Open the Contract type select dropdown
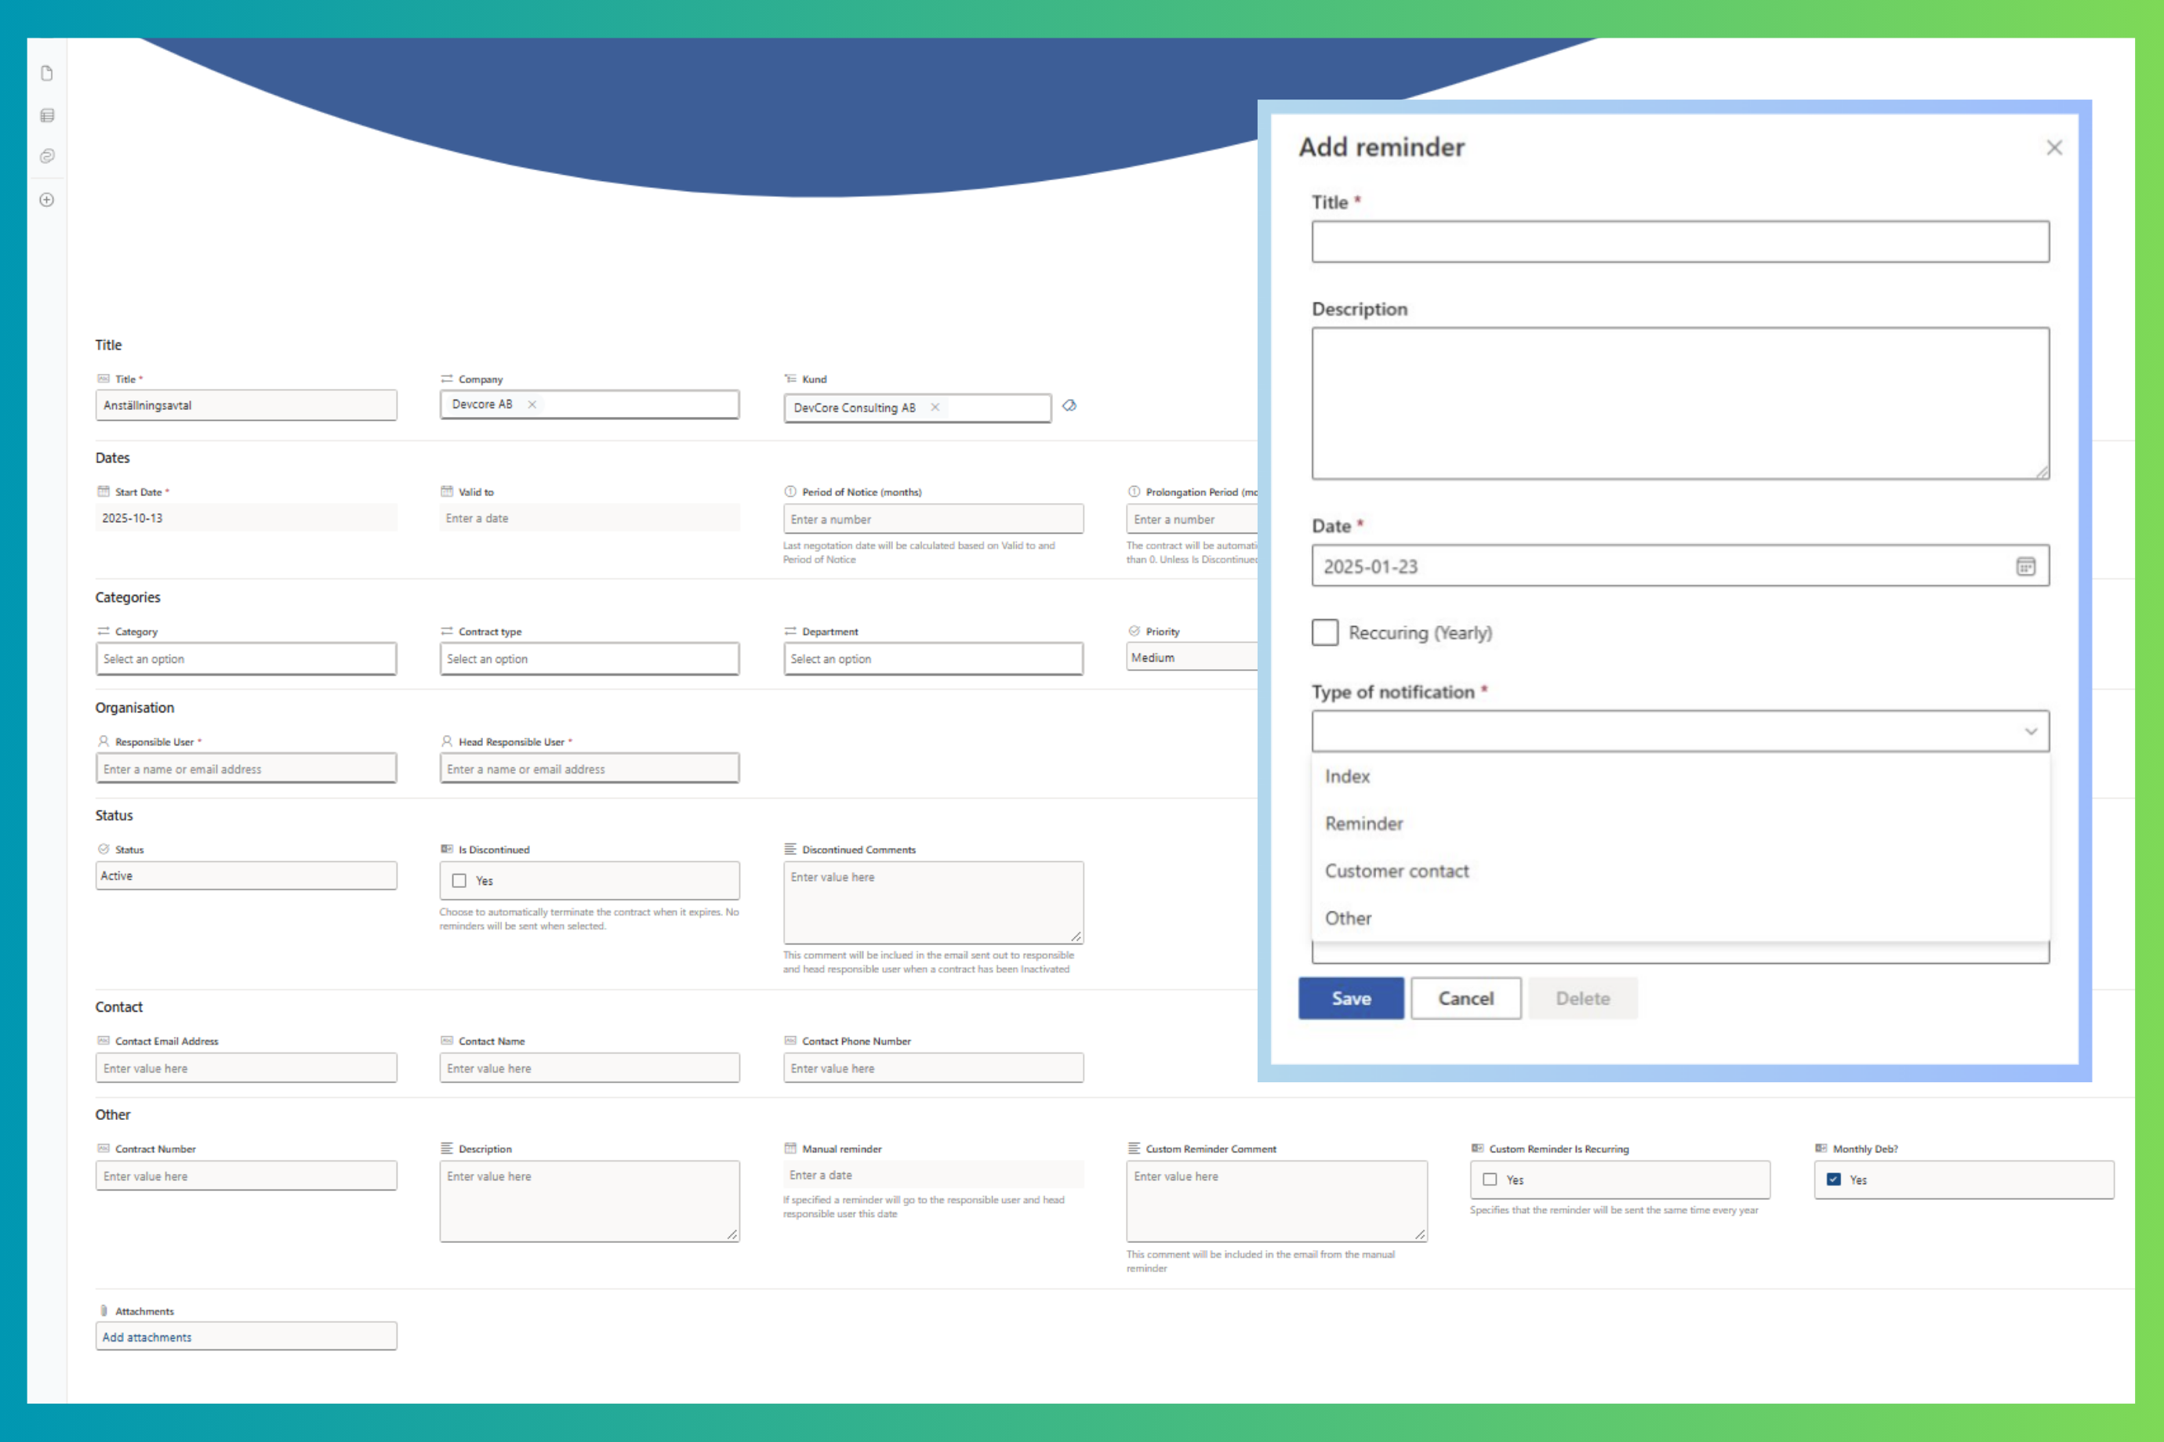2164x1442 pixels. (x=589, y=659)
